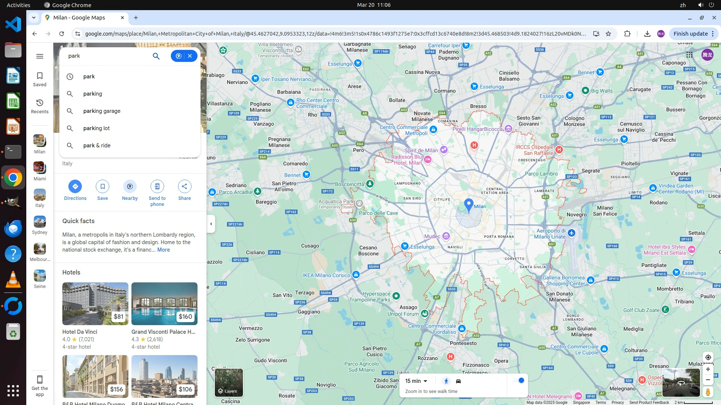Zoom in with the plus button
Screen dimensions: 721x405
click(708, 369)
